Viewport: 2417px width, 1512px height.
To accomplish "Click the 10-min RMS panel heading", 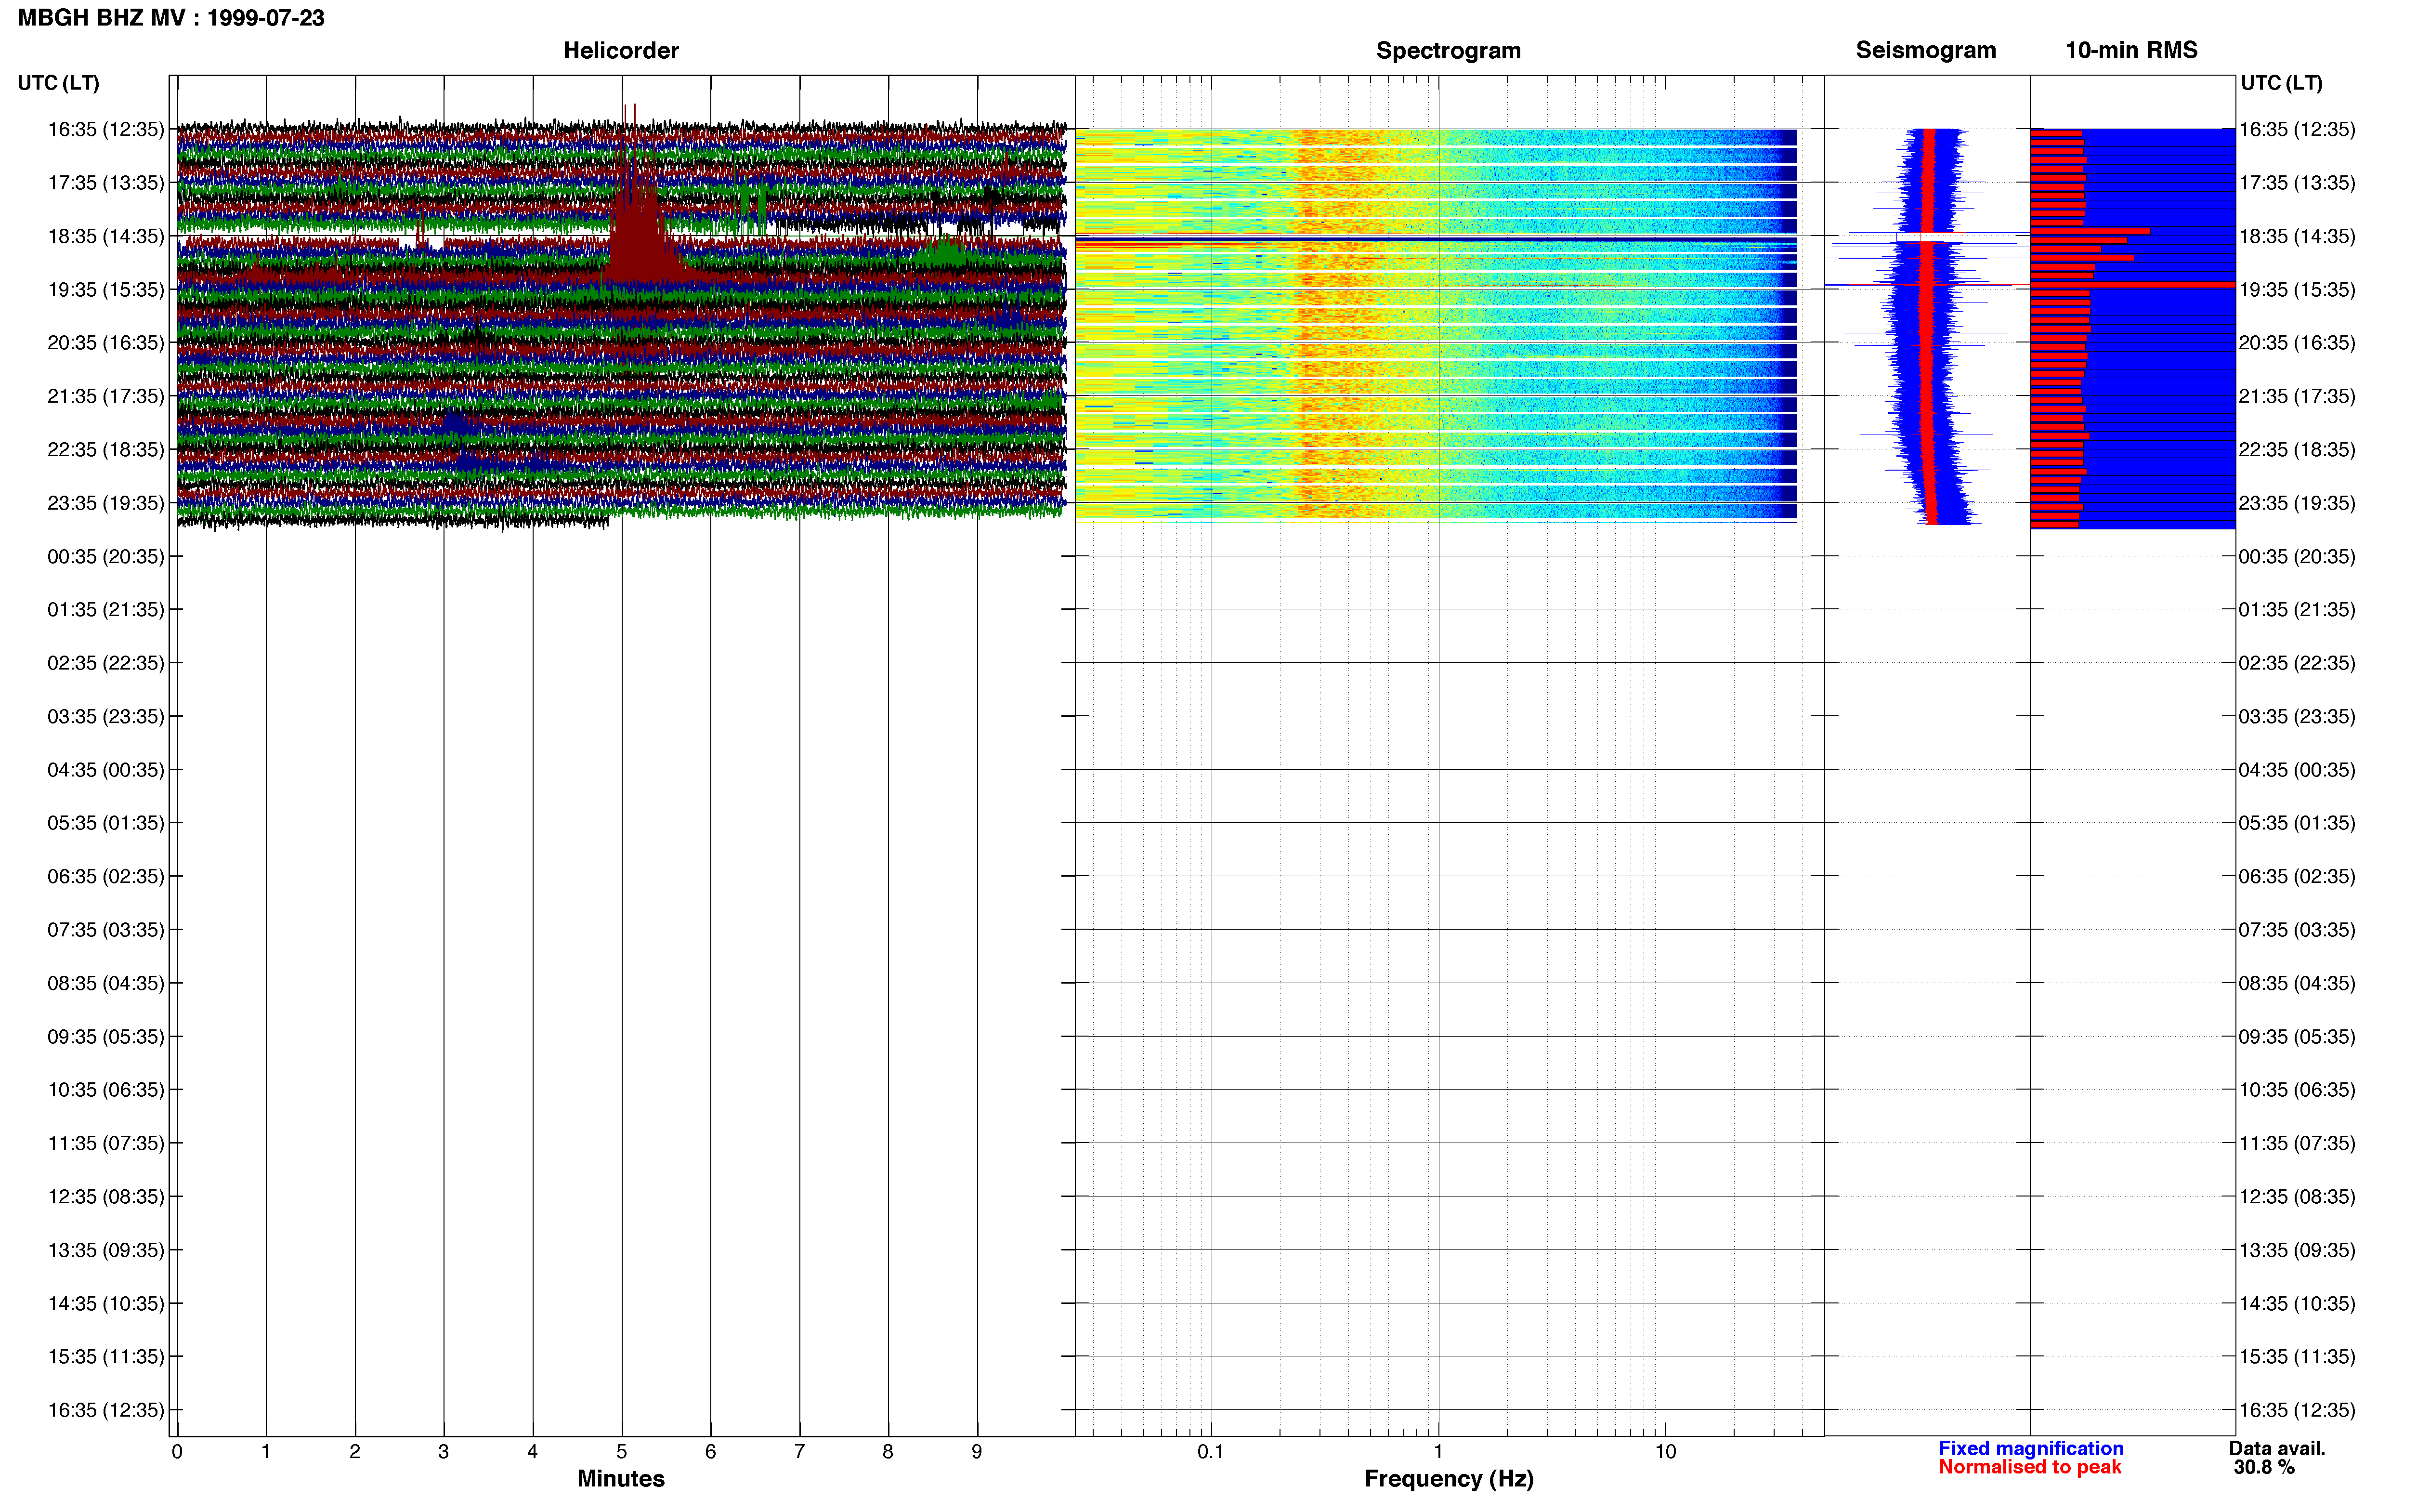I will tap(2131, 50).
